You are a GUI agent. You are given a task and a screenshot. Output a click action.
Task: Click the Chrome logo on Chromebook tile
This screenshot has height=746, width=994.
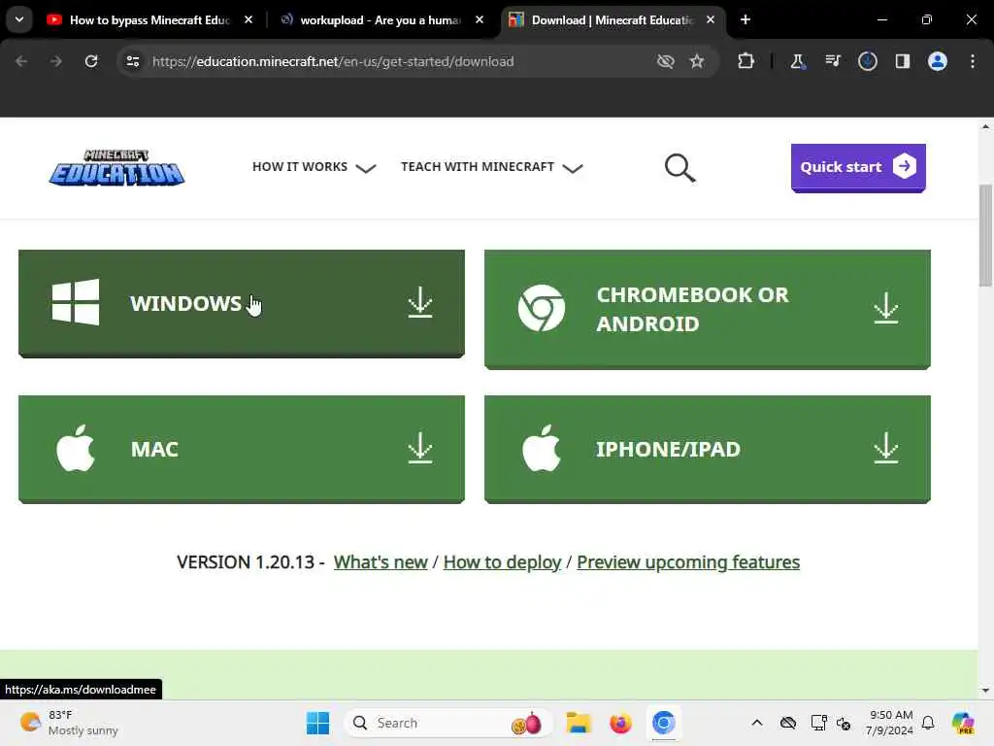542,308
